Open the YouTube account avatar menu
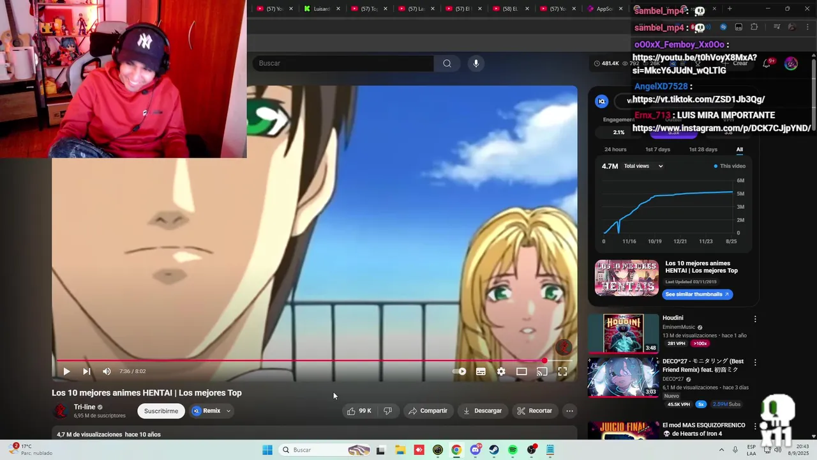The image size is (817, 460). [791, 63]
